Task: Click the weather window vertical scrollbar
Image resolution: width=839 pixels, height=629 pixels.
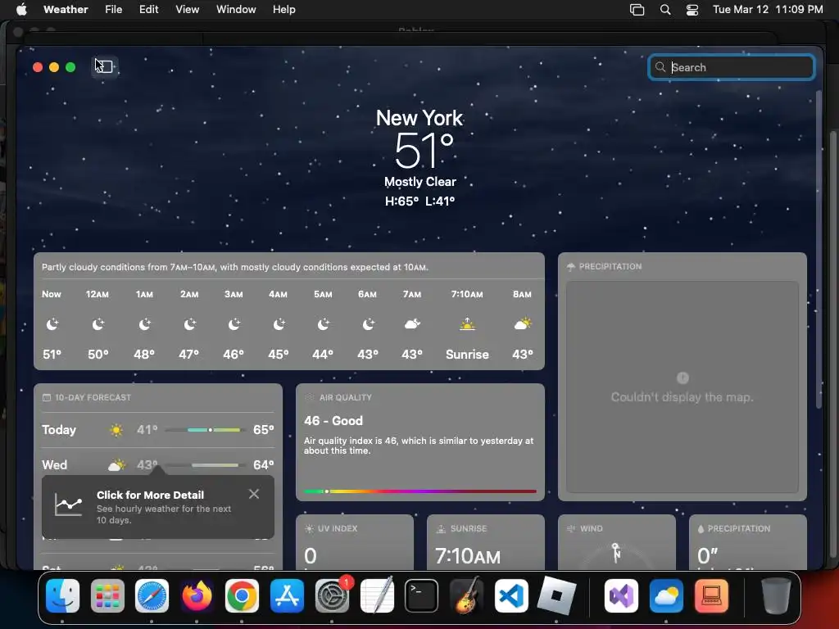Action: 819,251
